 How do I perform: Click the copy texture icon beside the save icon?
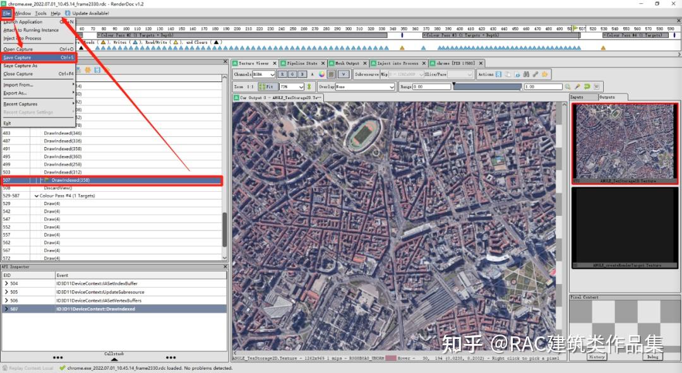pyautogui.click(x=508, y=74)
